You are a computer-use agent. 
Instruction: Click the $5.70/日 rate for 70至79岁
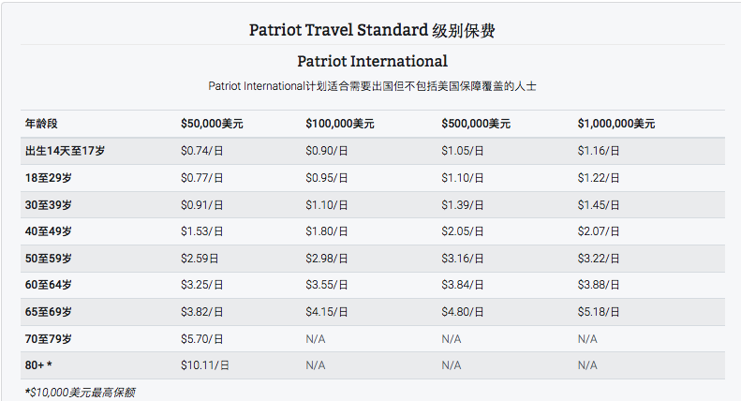point(201,339)
